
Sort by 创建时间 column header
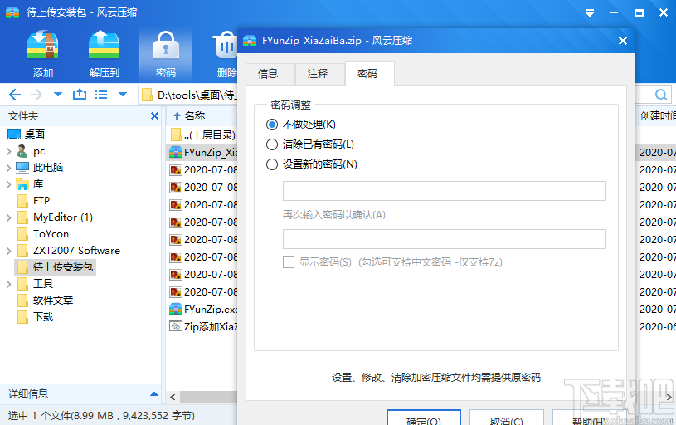[657, 115]
